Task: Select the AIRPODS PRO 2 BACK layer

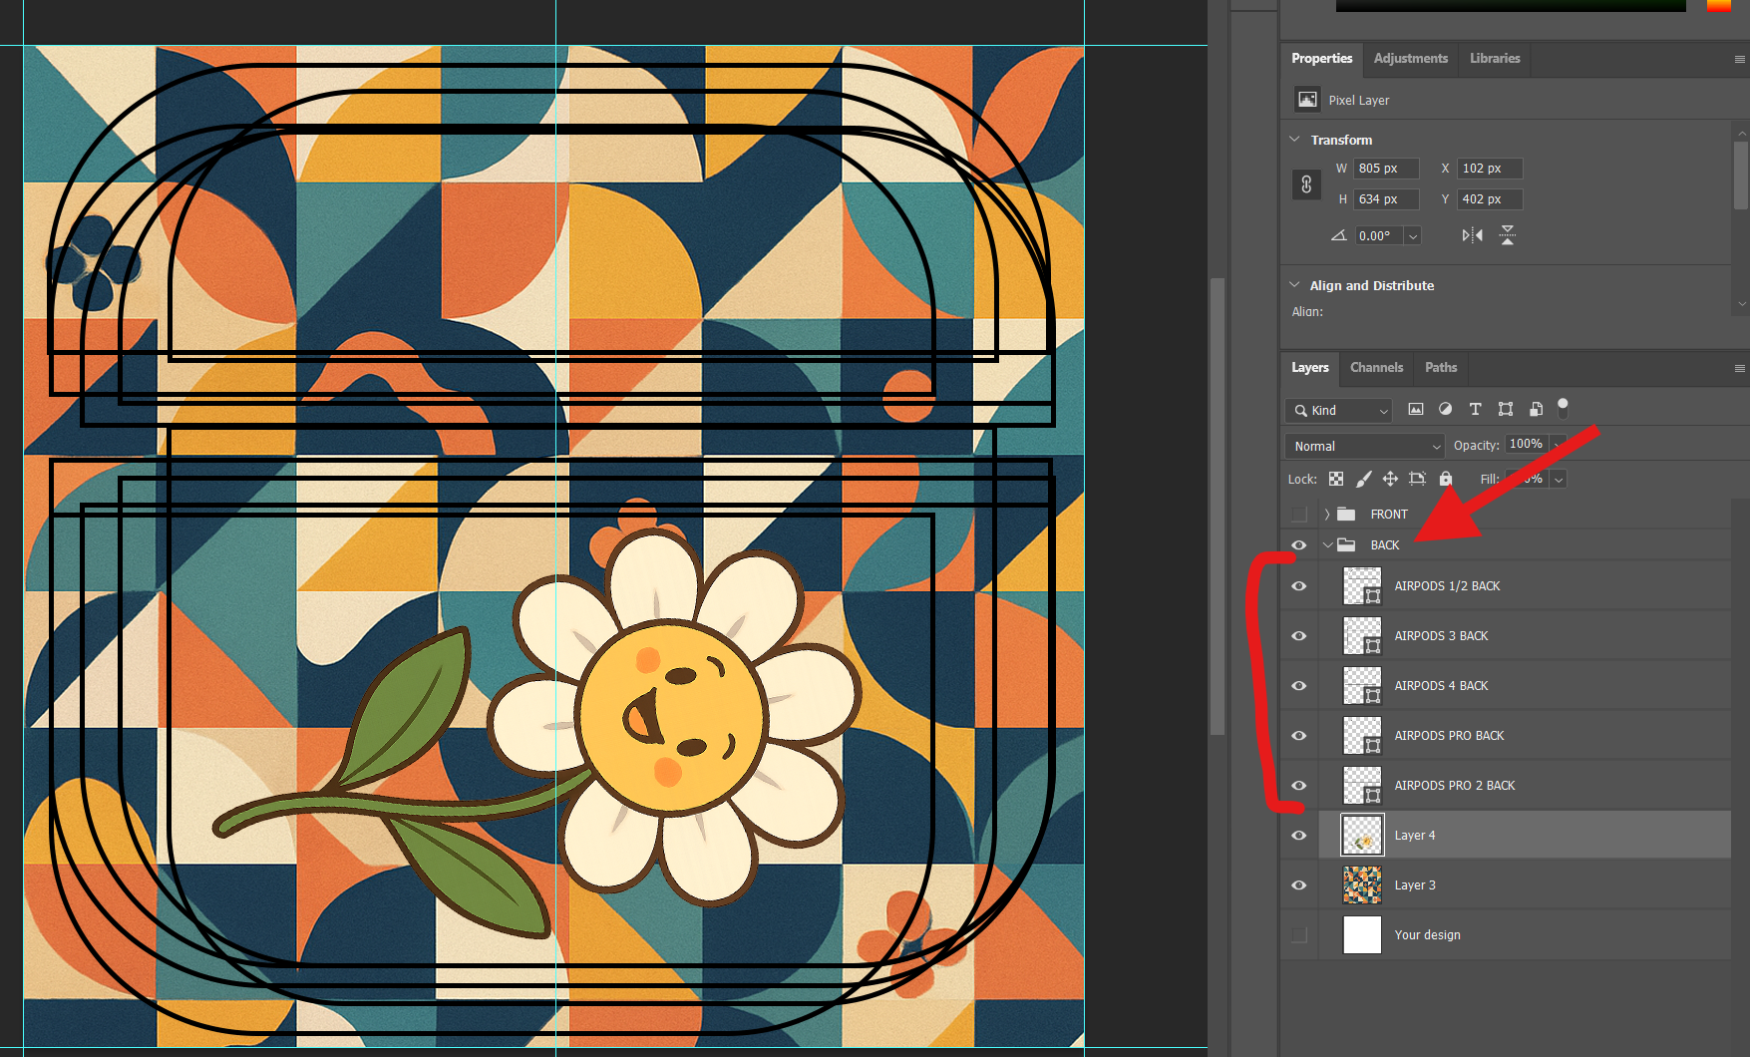Action: [1454, 786]
